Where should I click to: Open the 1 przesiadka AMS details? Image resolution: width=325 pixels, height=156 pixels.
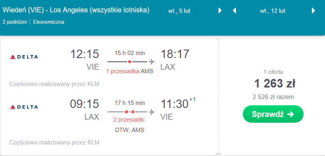point(130,71)
